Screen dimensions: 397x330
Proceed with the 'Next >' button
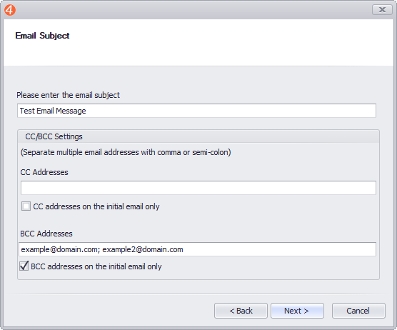(297, 311)
